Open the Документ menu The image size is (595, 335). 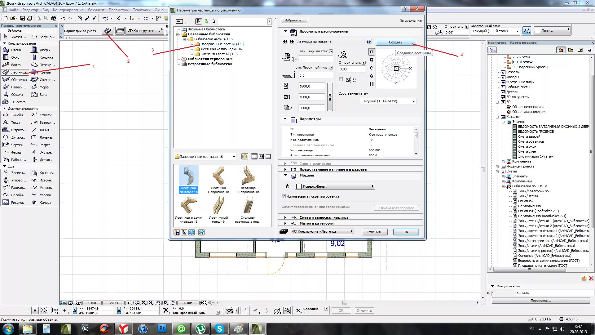tap(96, 10)
